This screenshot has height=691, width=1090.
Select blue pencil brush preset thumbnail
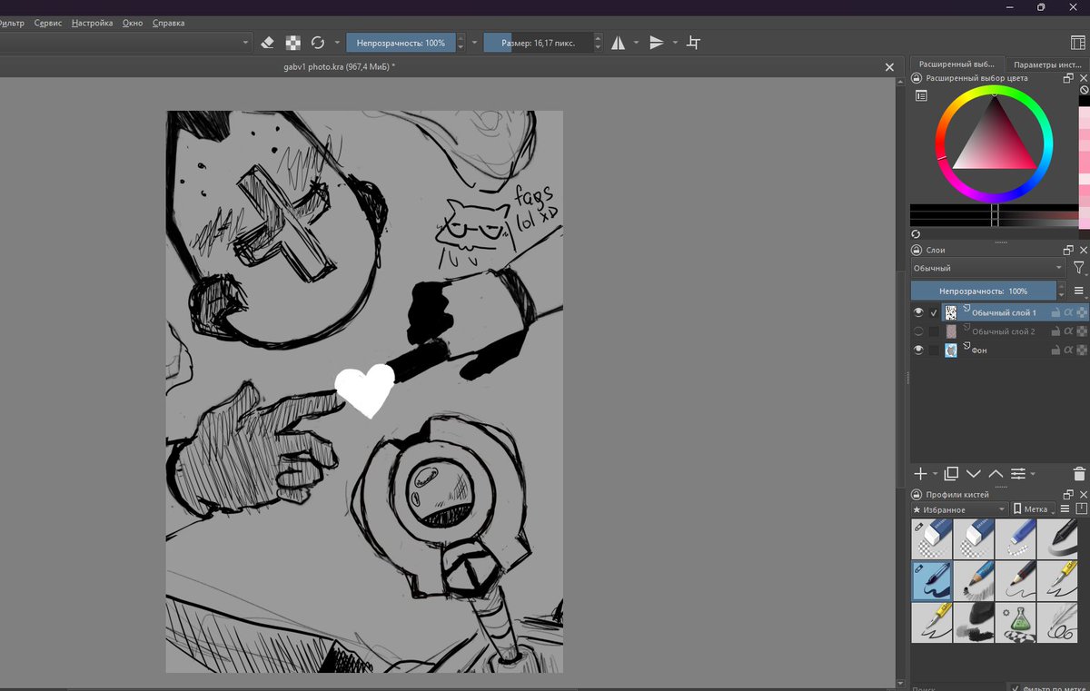tap(974, 580)
